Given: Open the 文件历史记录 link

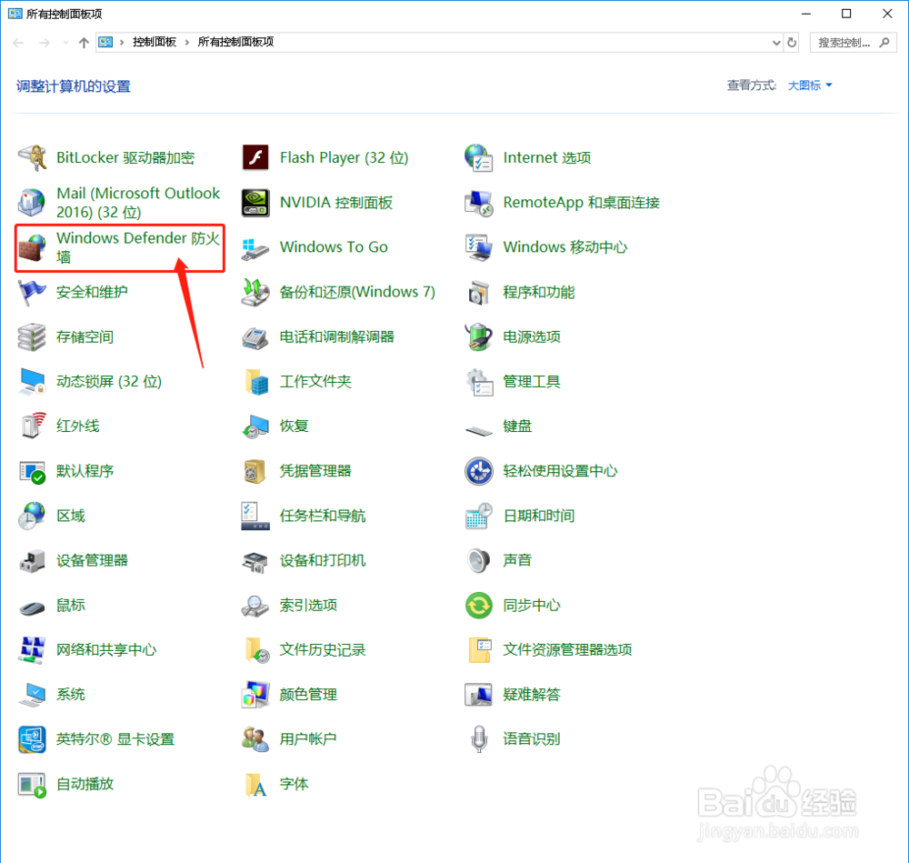Looking at the screenshot, I should click(x=323, y=650).
